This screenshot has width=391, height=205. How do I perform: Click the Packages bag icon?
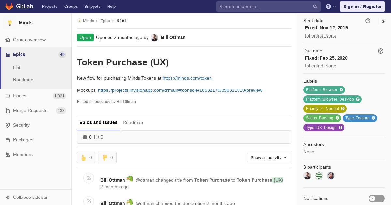coord(8,140)
